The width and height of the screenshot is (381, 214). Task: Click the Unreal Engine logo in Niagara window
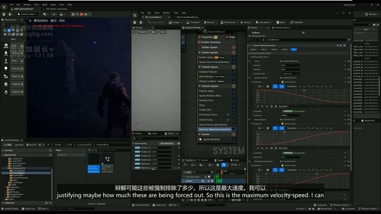point(135,15)
